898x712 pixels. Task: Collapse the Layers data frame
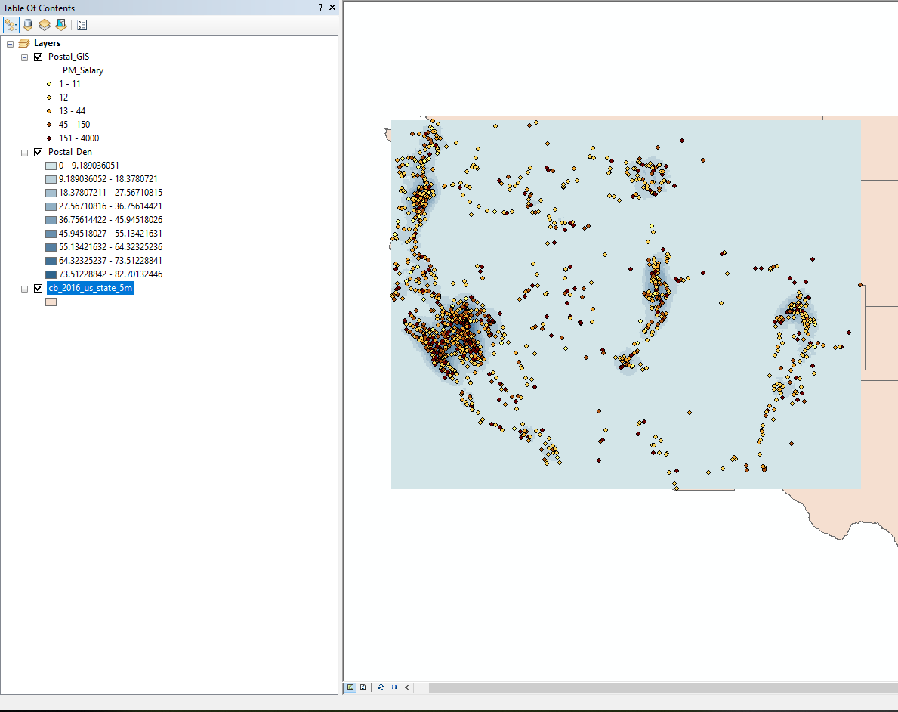coord(10,43)
